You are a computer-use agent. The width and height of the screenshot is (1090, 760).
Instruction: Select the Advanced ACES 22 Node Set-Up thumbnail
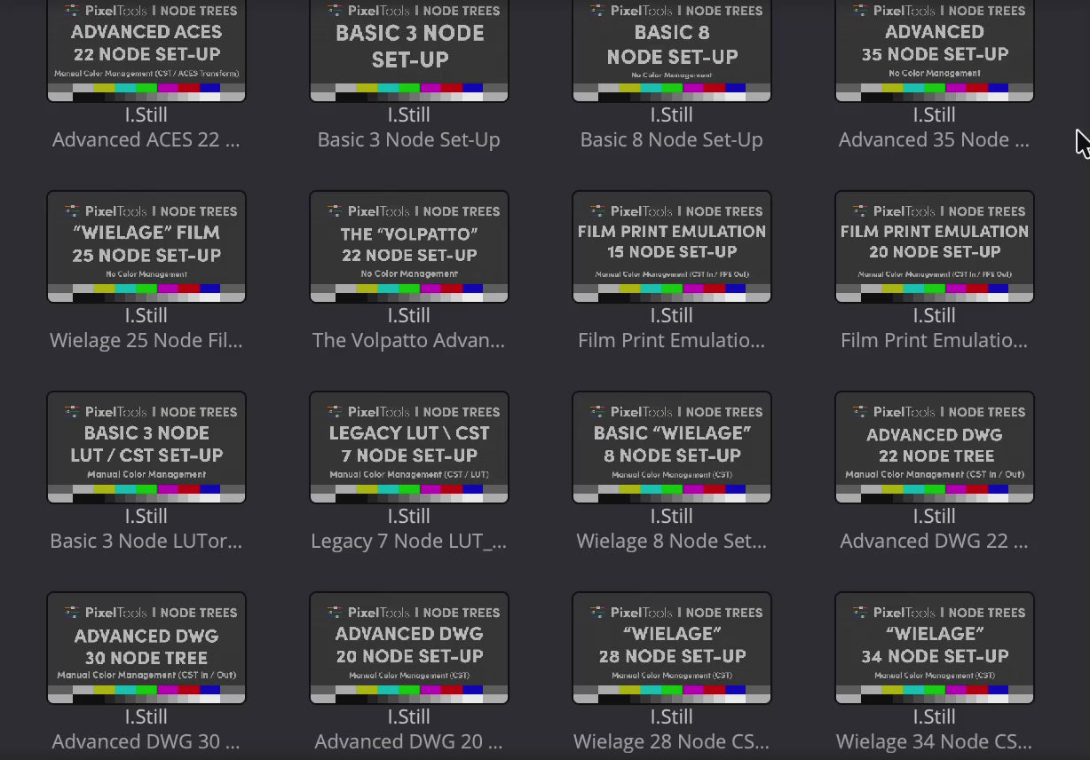pos(146,49)
